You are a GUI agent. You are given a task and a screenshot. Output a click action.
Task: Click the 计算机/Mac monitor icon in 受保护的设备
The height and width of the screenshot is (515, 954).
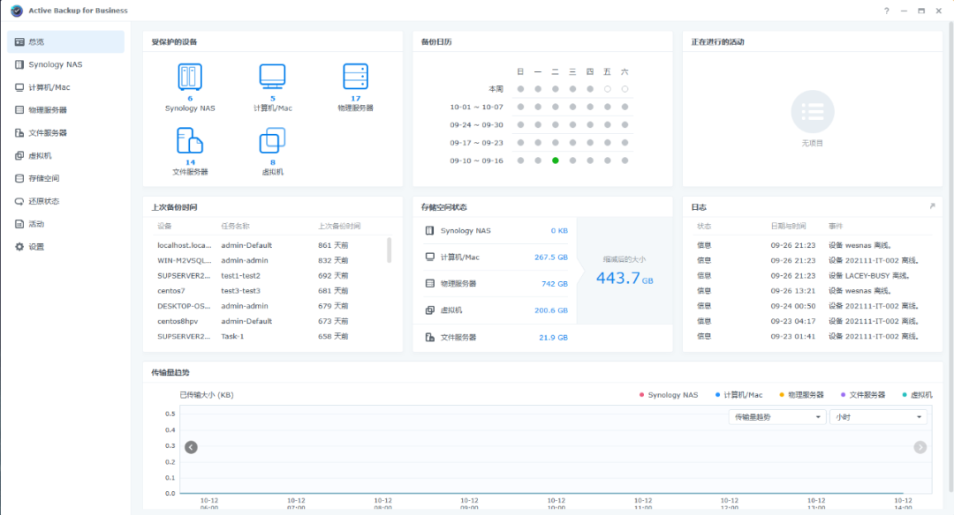(272, 77)
